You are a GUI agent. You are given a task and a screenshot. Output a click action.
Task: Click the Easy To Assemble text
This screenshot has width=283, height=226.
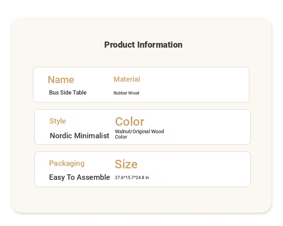click(x=80, y=177)
